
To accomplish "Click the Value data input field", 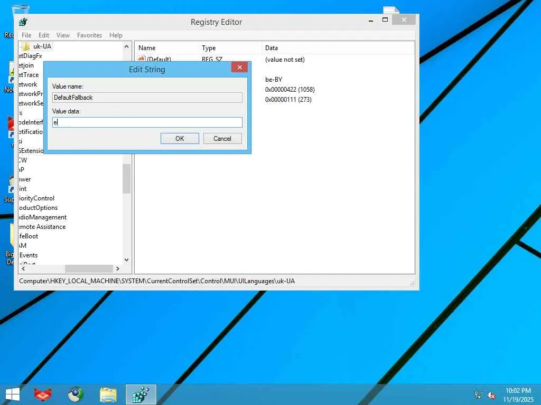I will click(x=147, y=122).
